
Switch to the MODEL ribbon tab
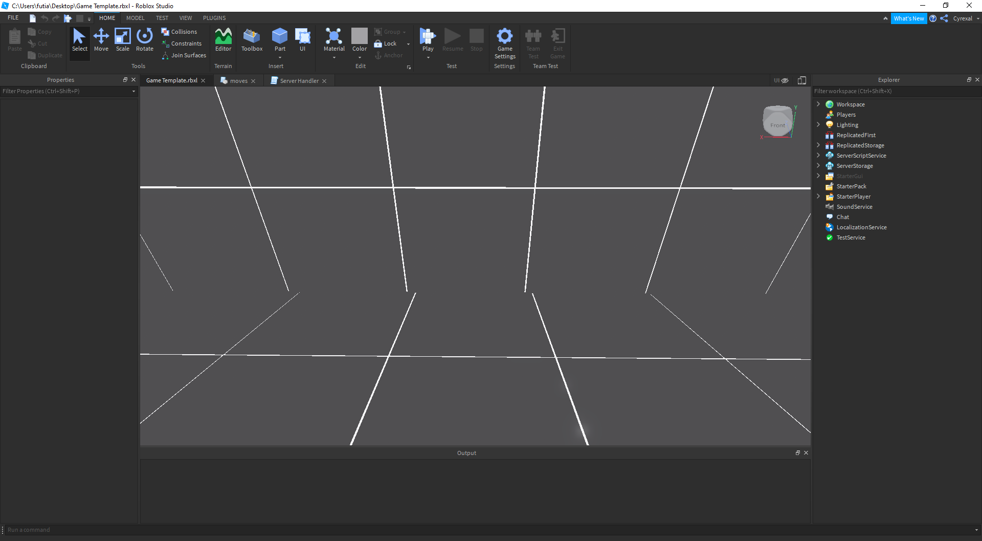click(x=136, y=18)
